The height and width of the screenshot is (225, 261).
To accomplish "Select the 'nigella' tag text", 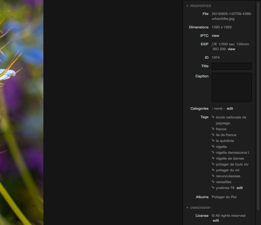I will (x=221, y=147).
